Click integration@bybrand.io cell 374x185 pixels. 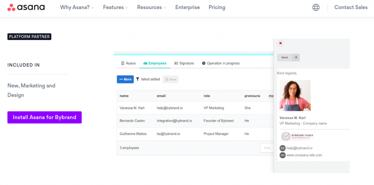click(x=174, y=121)
